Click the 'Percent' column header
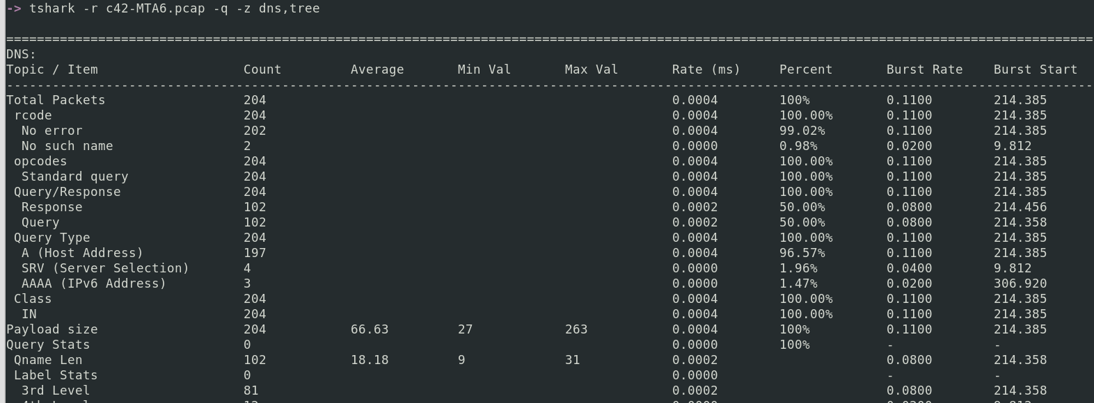1094x403 pixels. coord(806,69)
